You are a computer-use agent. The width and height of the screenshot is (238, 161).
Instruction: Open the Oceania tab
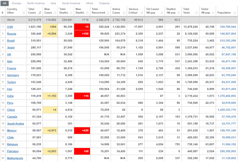104,3
